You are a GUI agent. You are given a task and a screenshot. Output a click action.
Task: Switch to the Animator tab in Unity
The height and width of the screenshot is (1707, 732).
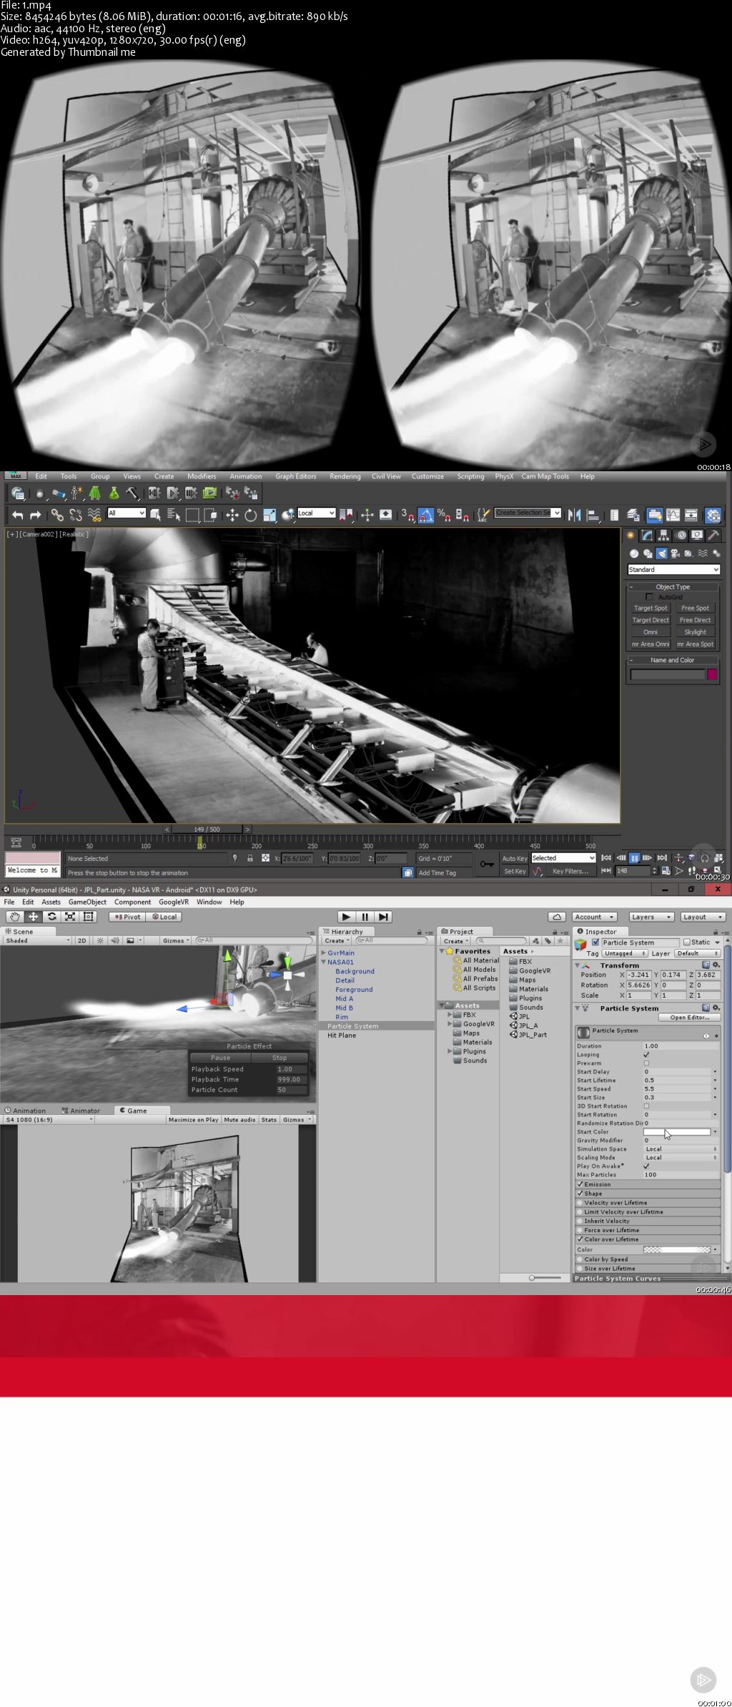(81, 1111)
